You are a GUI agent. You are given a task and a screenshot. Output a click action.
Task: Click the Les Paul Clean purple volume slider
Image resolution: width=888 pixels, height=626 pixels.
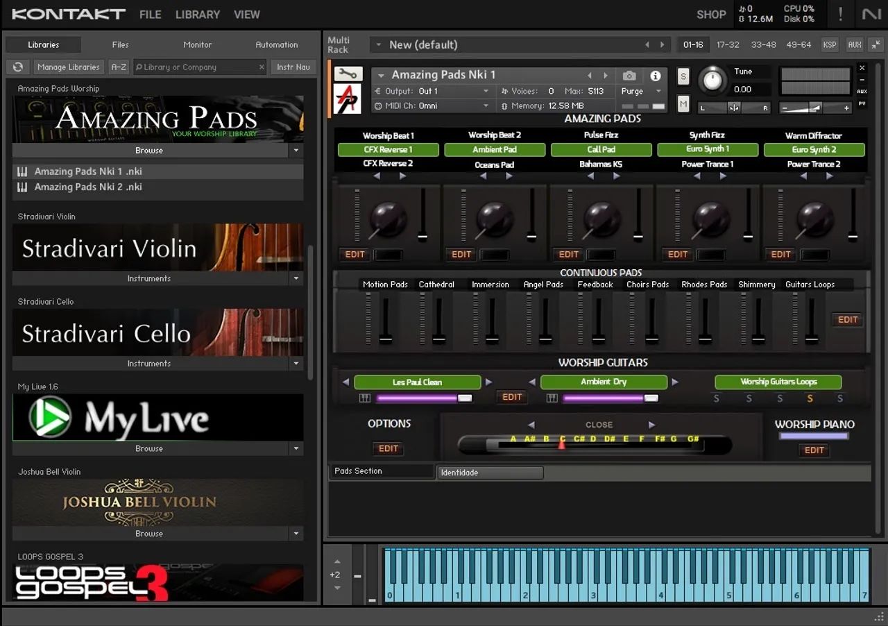(423, 398)
